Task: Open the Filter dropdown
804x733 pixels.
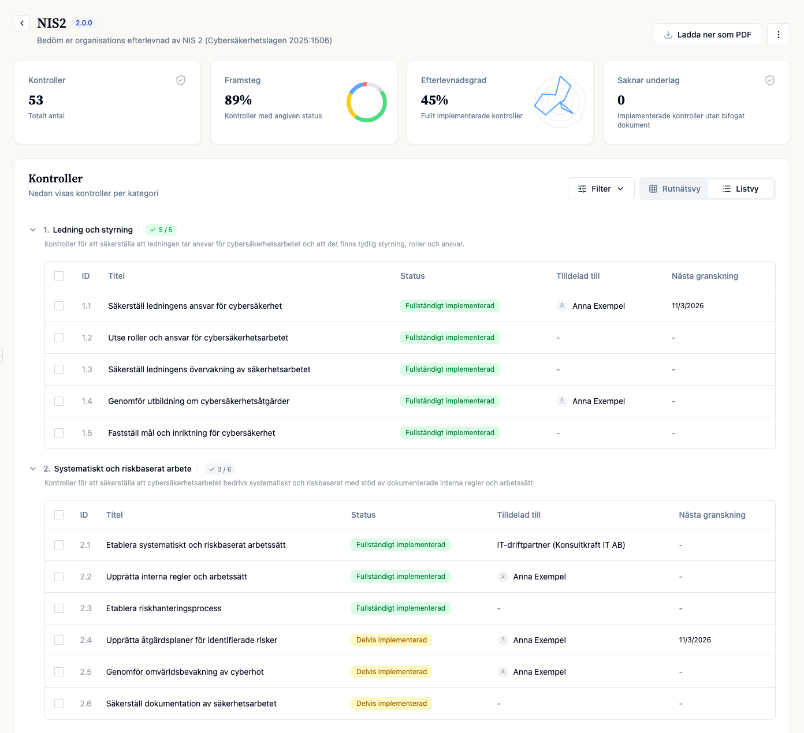Action: [601, 189]
